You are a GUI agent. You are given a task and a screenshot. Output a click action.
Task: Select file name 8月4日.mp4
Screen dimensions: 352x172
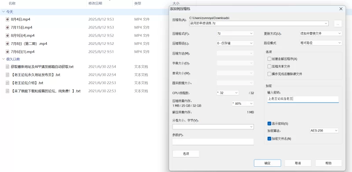click(20, 19)
